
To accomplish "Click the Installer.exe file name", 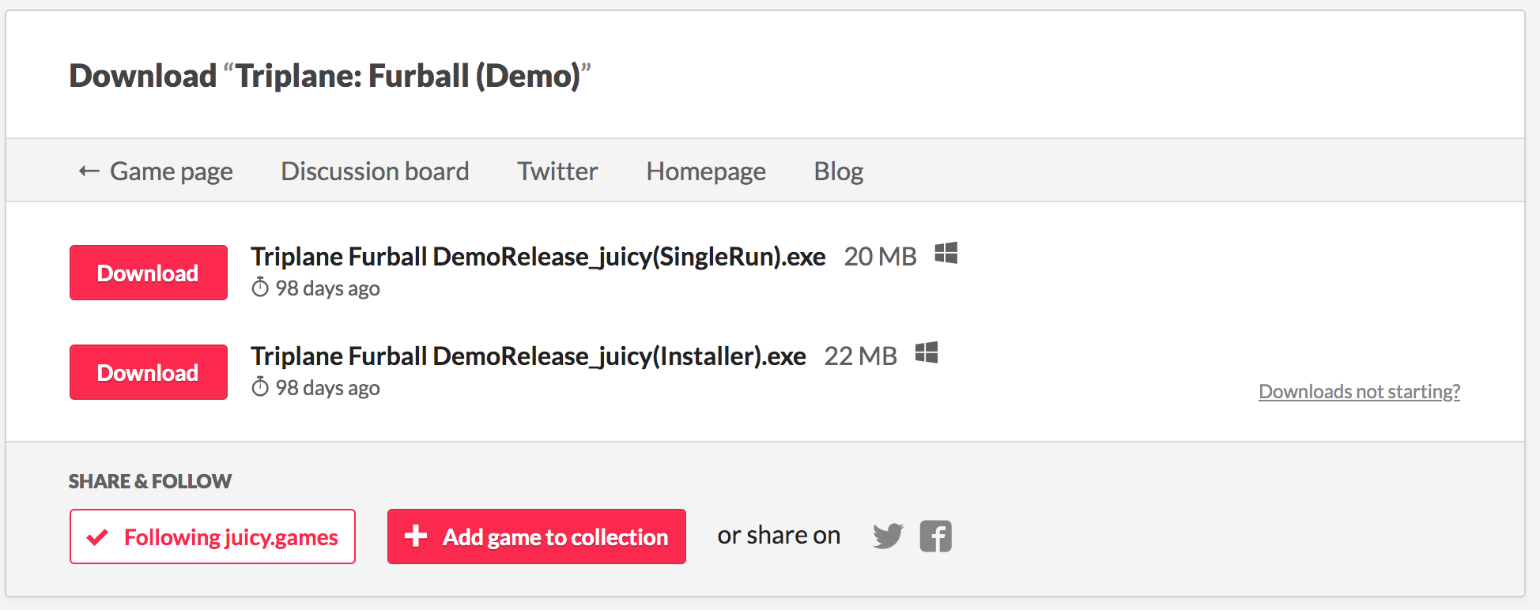I will (x=529, y=356).
